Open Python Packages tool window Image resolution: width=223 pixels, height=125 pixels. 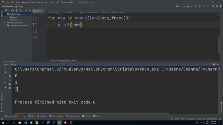click(x=56, y=116)
